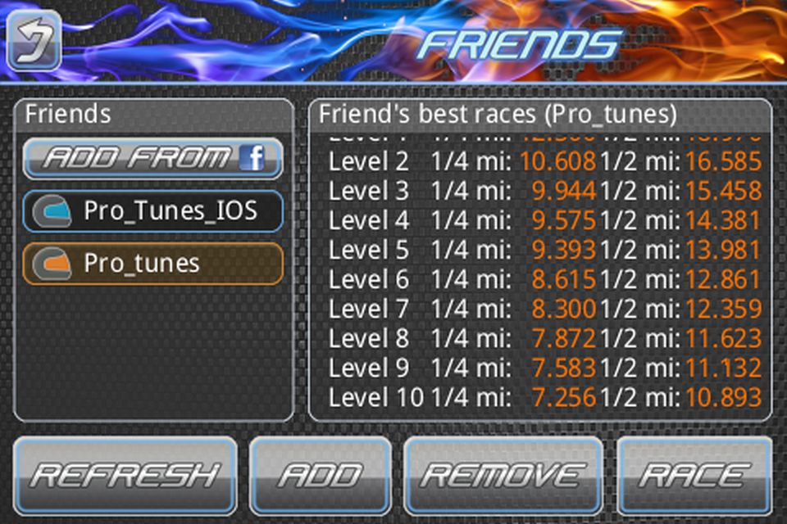Select friend Pro_Tunes_IOS in list
787x524 pixels.
click(153, 211)
